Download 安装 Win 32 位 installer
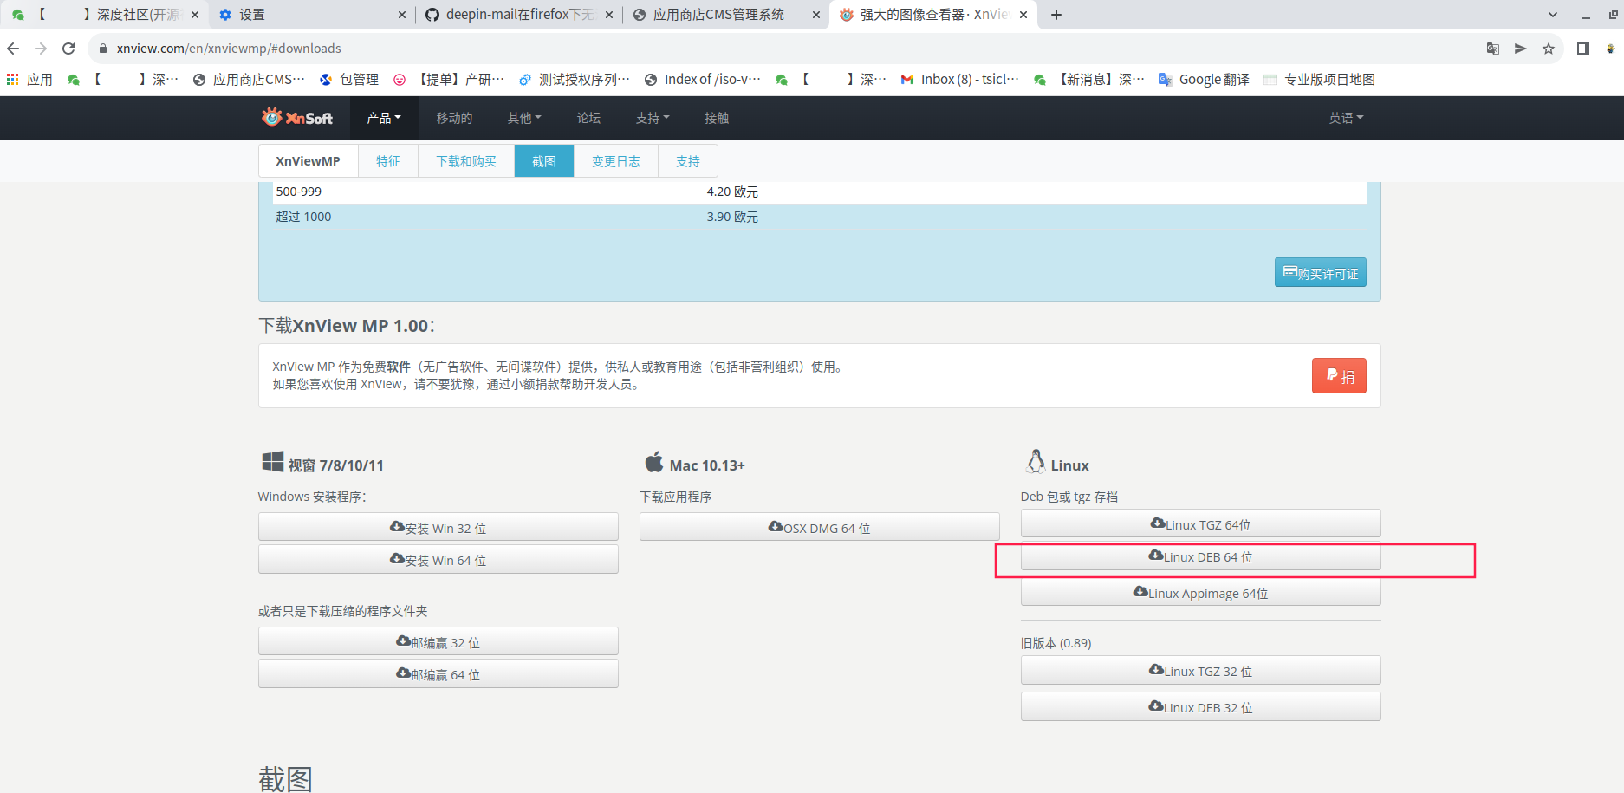 (x=438, y=527)
